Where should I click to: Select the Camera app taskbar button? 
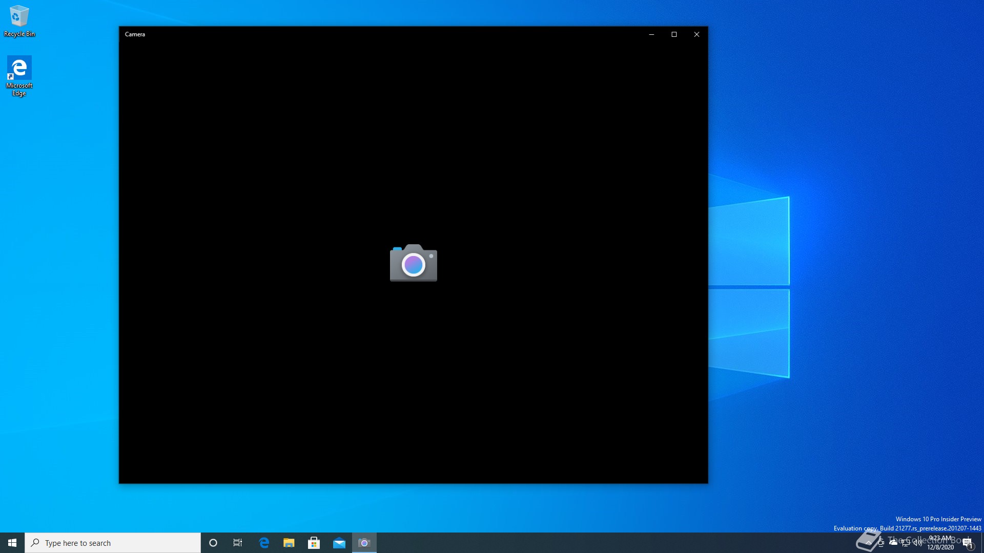coord(364,543)
